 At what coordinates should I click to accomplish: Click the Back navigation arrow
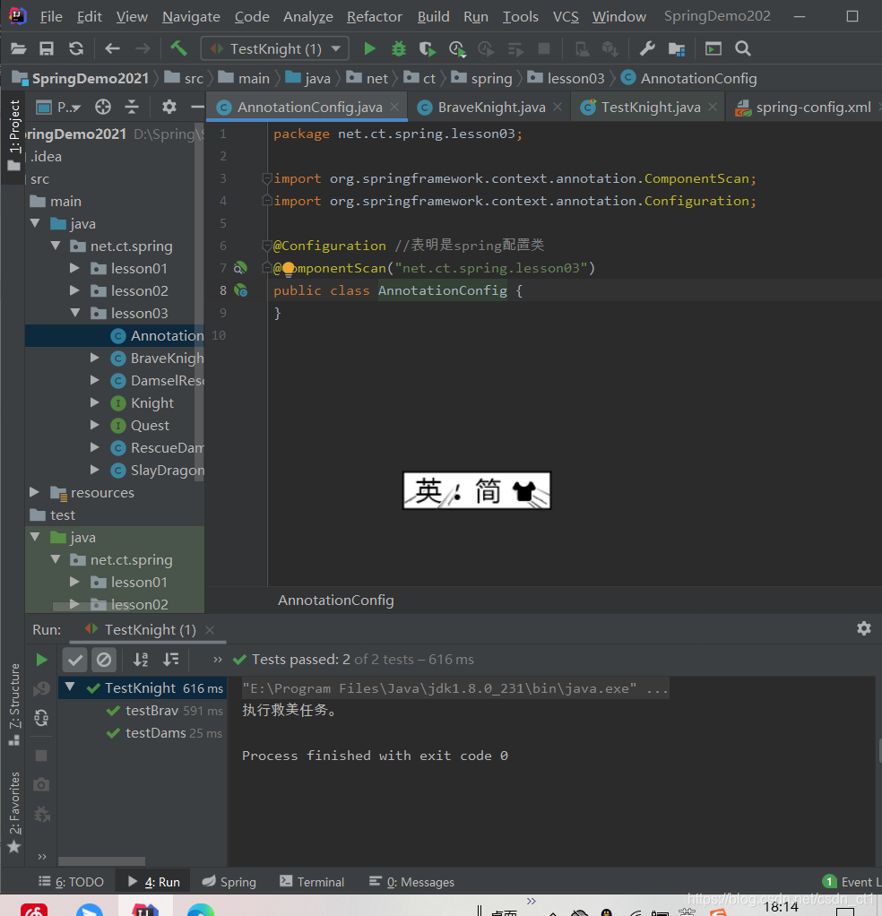112,48
